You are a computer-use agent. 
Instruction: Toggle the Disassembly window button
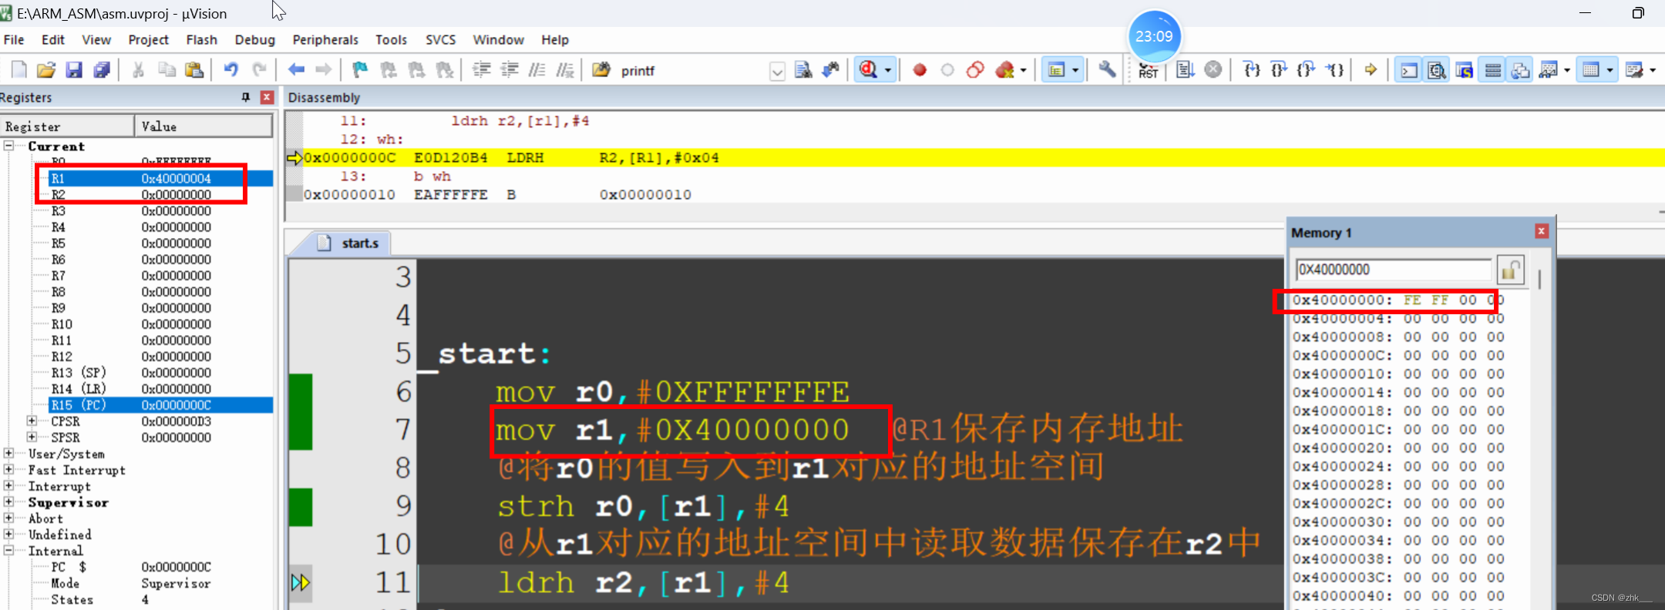pos(1437,70)
